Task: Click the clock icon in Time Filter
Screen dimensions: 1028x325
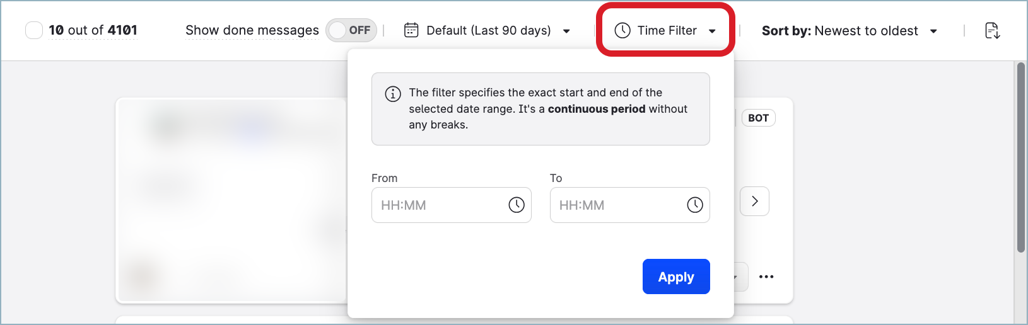Action: 622,30
